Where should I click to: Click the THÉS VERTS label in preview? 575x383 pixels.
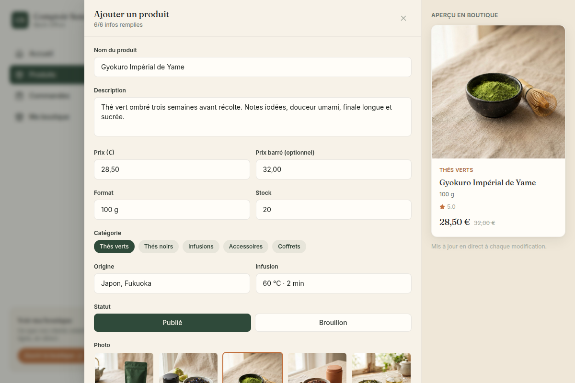[x=456, y=170]
